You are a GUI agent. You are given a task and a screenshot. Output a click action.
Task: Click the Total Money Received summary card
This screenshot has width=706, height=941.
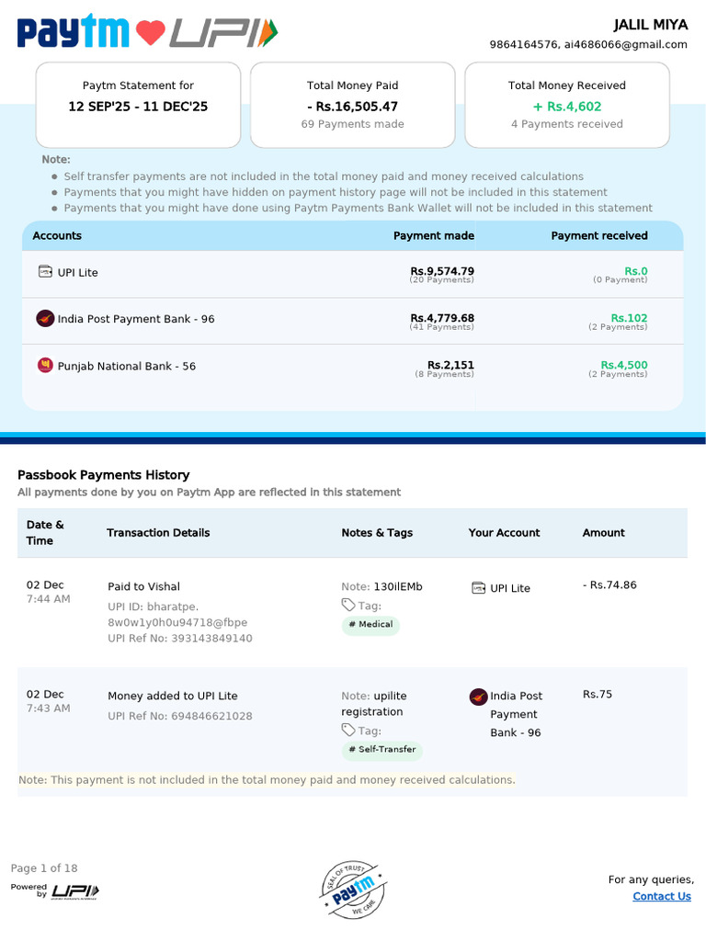pos(566,105)
